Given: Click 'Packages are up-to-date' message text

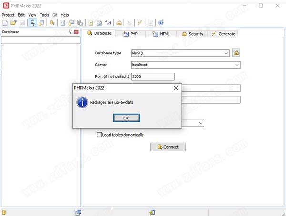Looking at the screenshot, I should [x=112, y=102].
